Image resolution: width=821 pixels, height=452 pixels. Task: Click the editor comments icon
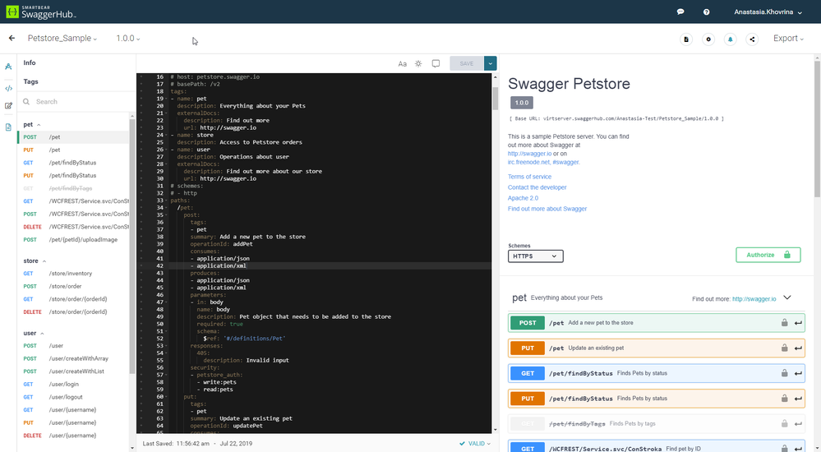(x=436, y=63)
